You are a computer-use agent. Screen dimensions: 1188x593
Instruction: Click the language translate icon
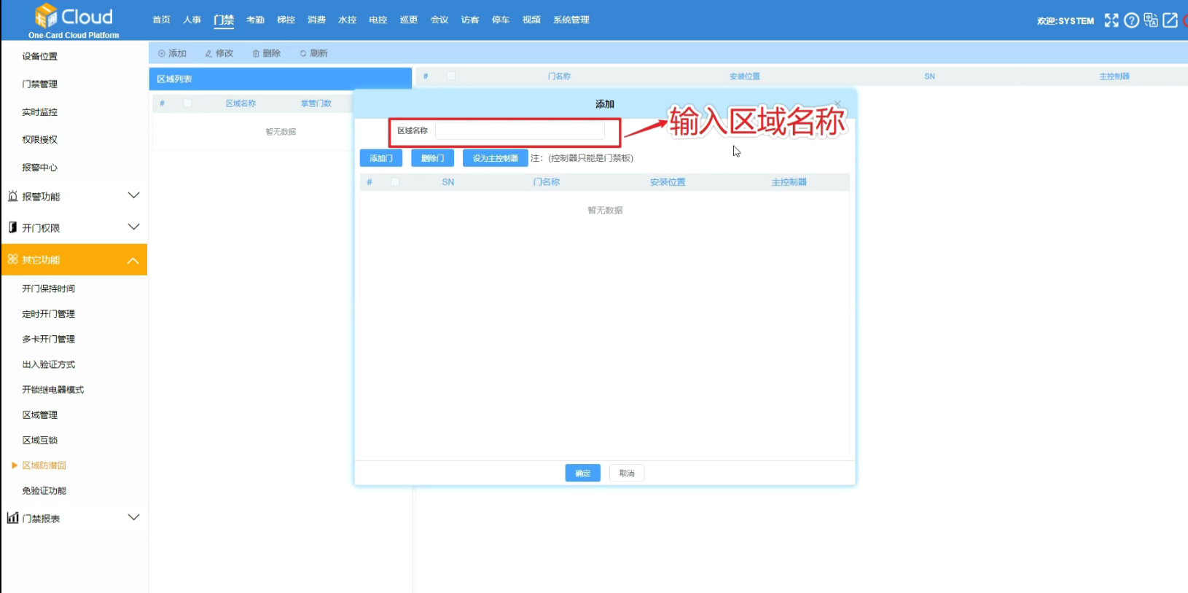coord(1151,20)
